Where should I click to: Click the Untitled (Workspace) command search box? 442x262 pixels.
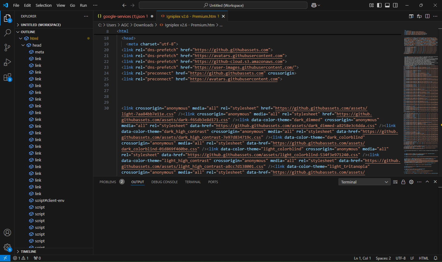click(223, 5)
